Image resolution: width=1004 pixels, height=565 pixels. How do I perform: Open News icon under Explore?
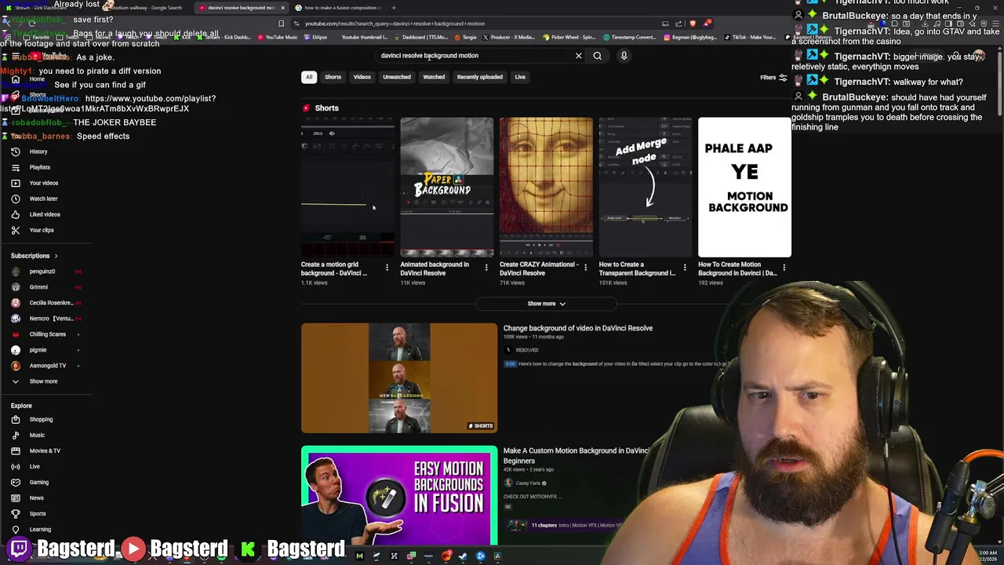(15, 498)
